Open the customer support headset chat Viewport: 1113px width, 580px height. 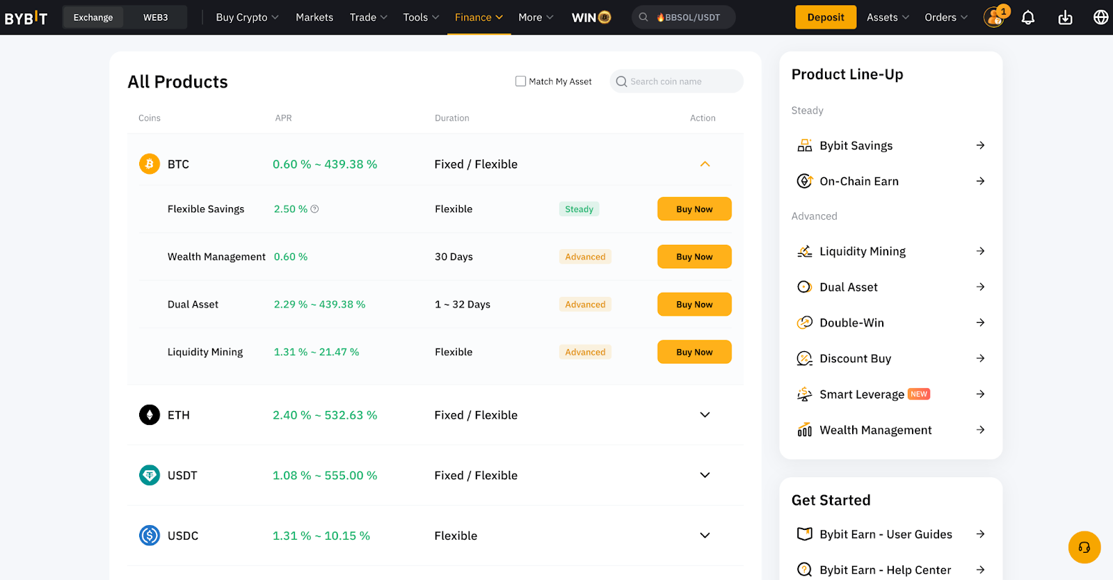1084,547
